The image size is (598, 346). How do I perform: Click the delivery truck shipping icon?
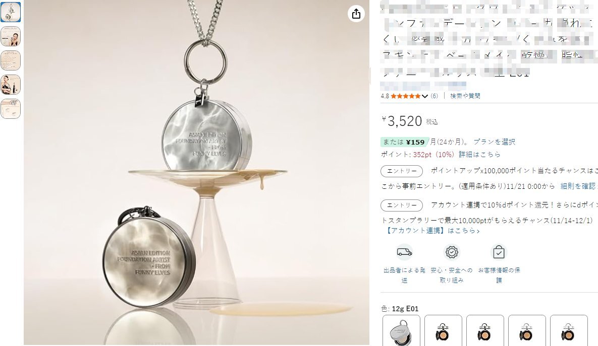click(404, 252)
